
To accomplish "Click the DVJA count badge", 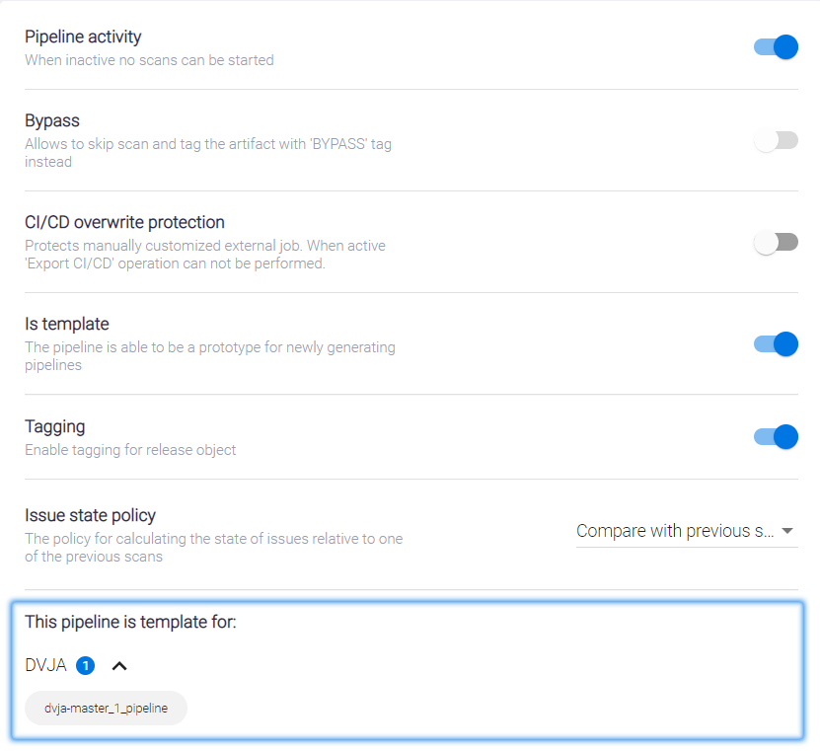I will [x=86, y=666].
